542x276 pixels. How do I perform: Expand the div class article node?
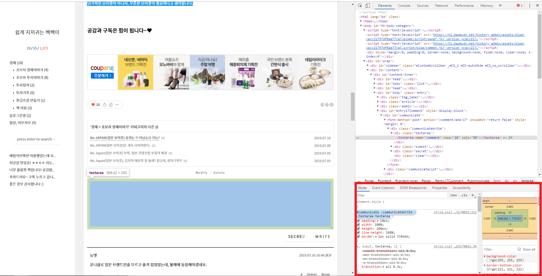378,102
